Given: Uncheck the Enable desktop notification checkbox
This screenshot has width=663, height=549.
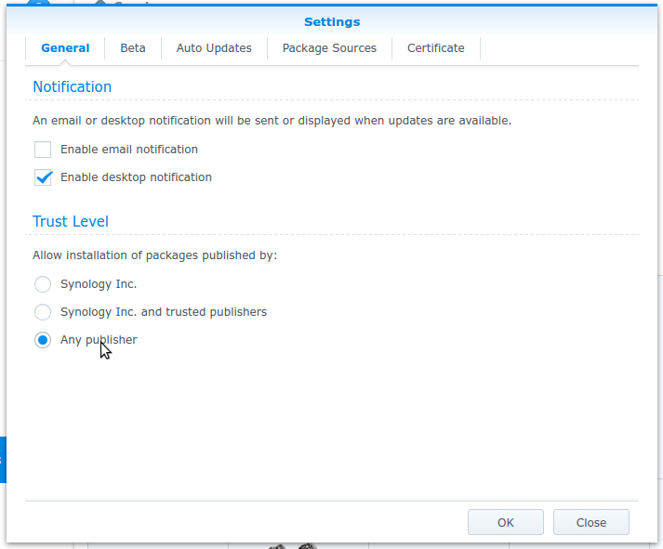Looking at the screenshot, I should point(43,177).
